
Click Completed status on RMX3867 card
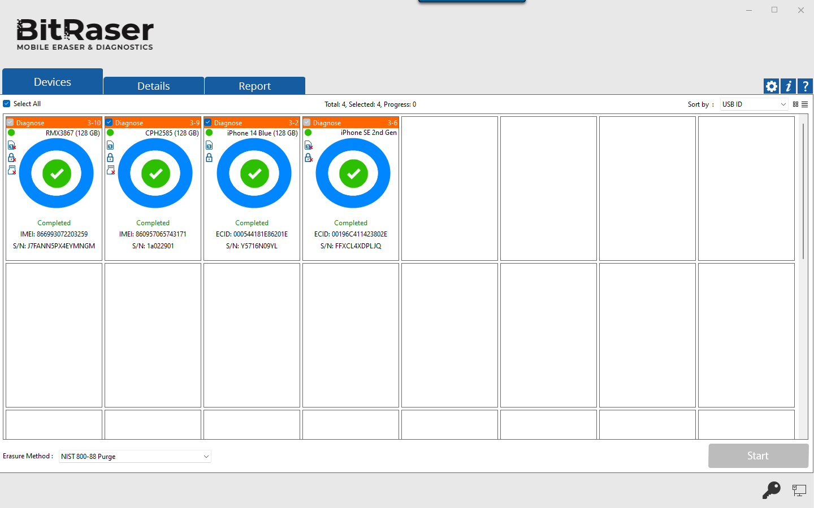[54, 223]
